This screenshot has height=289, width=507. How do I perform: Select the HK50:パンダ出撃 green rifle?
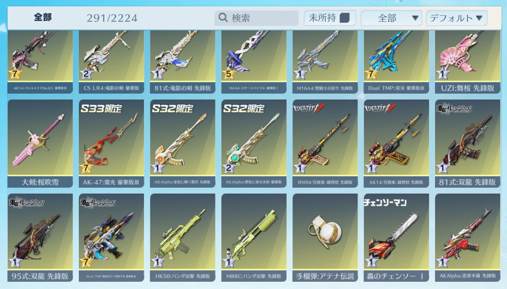183,238
